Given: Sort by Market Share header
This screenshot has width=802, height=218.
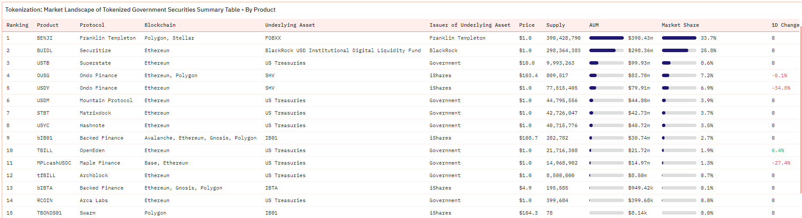Looking at the screenshot, I should (680, 25).
